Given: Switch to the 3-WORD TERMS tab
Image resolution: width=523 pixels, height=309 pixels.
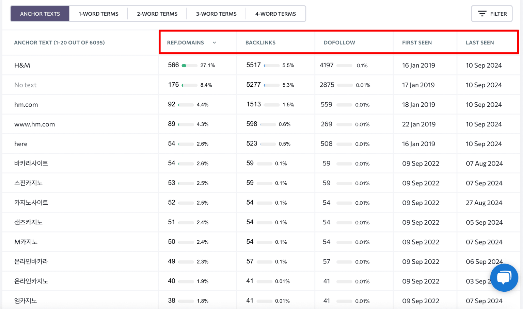Looking at the screenshot, I should coord(216,14).
